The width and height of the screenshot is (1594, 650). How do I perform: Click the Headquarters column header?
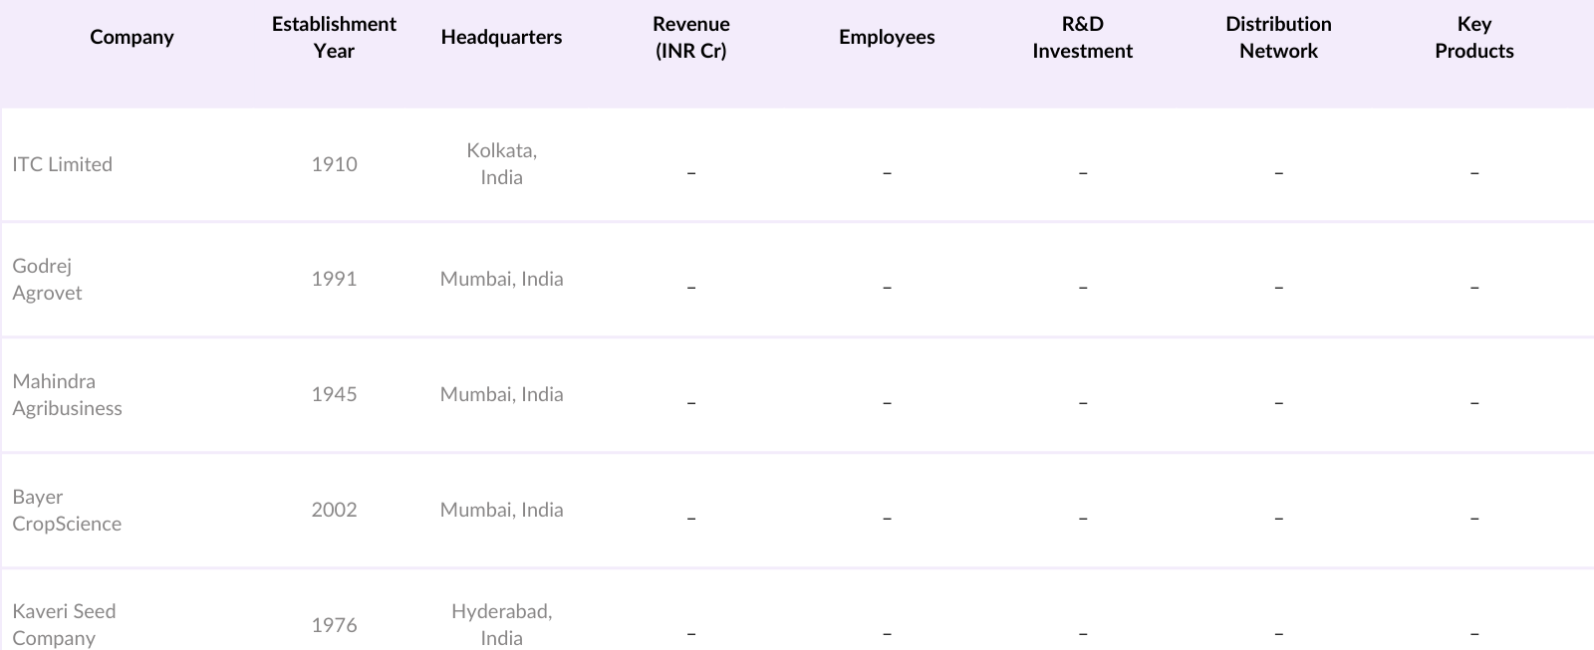click(x=501, y=37)
